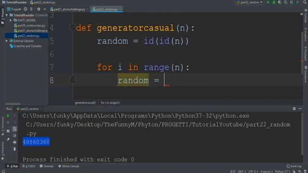Screen dimensions: 308x173
Task: Click the generatorcasual() breadcrumb
Action: pyautogui.click(x=85, y=103)
